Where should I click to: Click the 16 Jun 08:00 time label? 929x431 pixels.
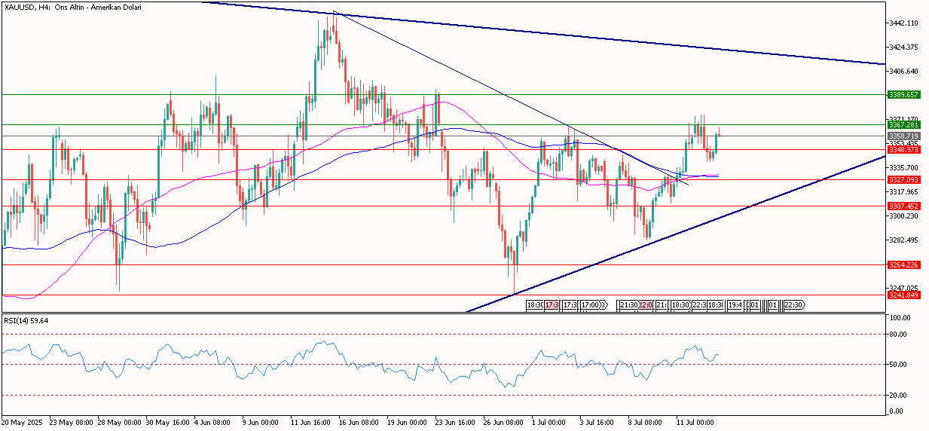coord(360,423)
